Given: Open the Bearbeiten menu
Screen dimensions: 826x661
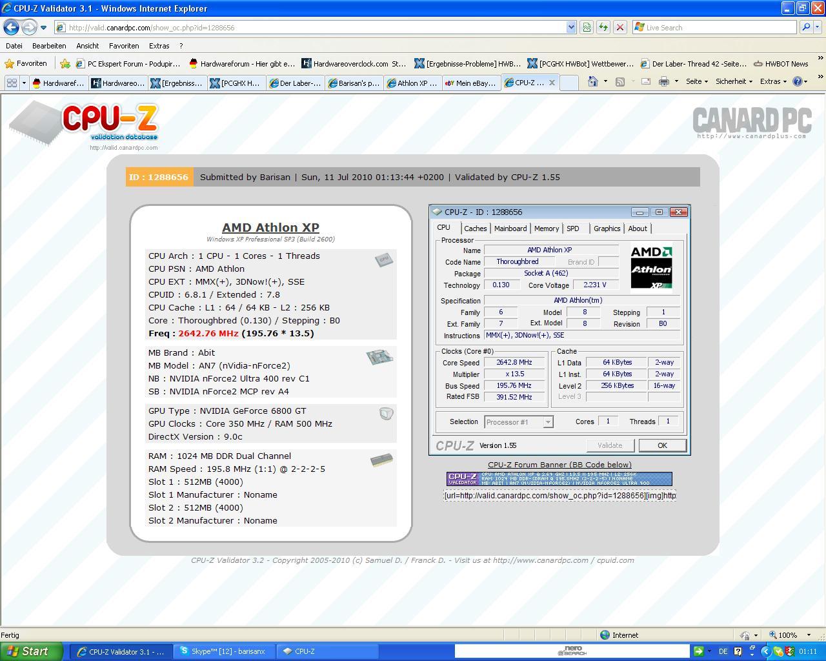Looking at the screenshot, I should pos(49,46).
